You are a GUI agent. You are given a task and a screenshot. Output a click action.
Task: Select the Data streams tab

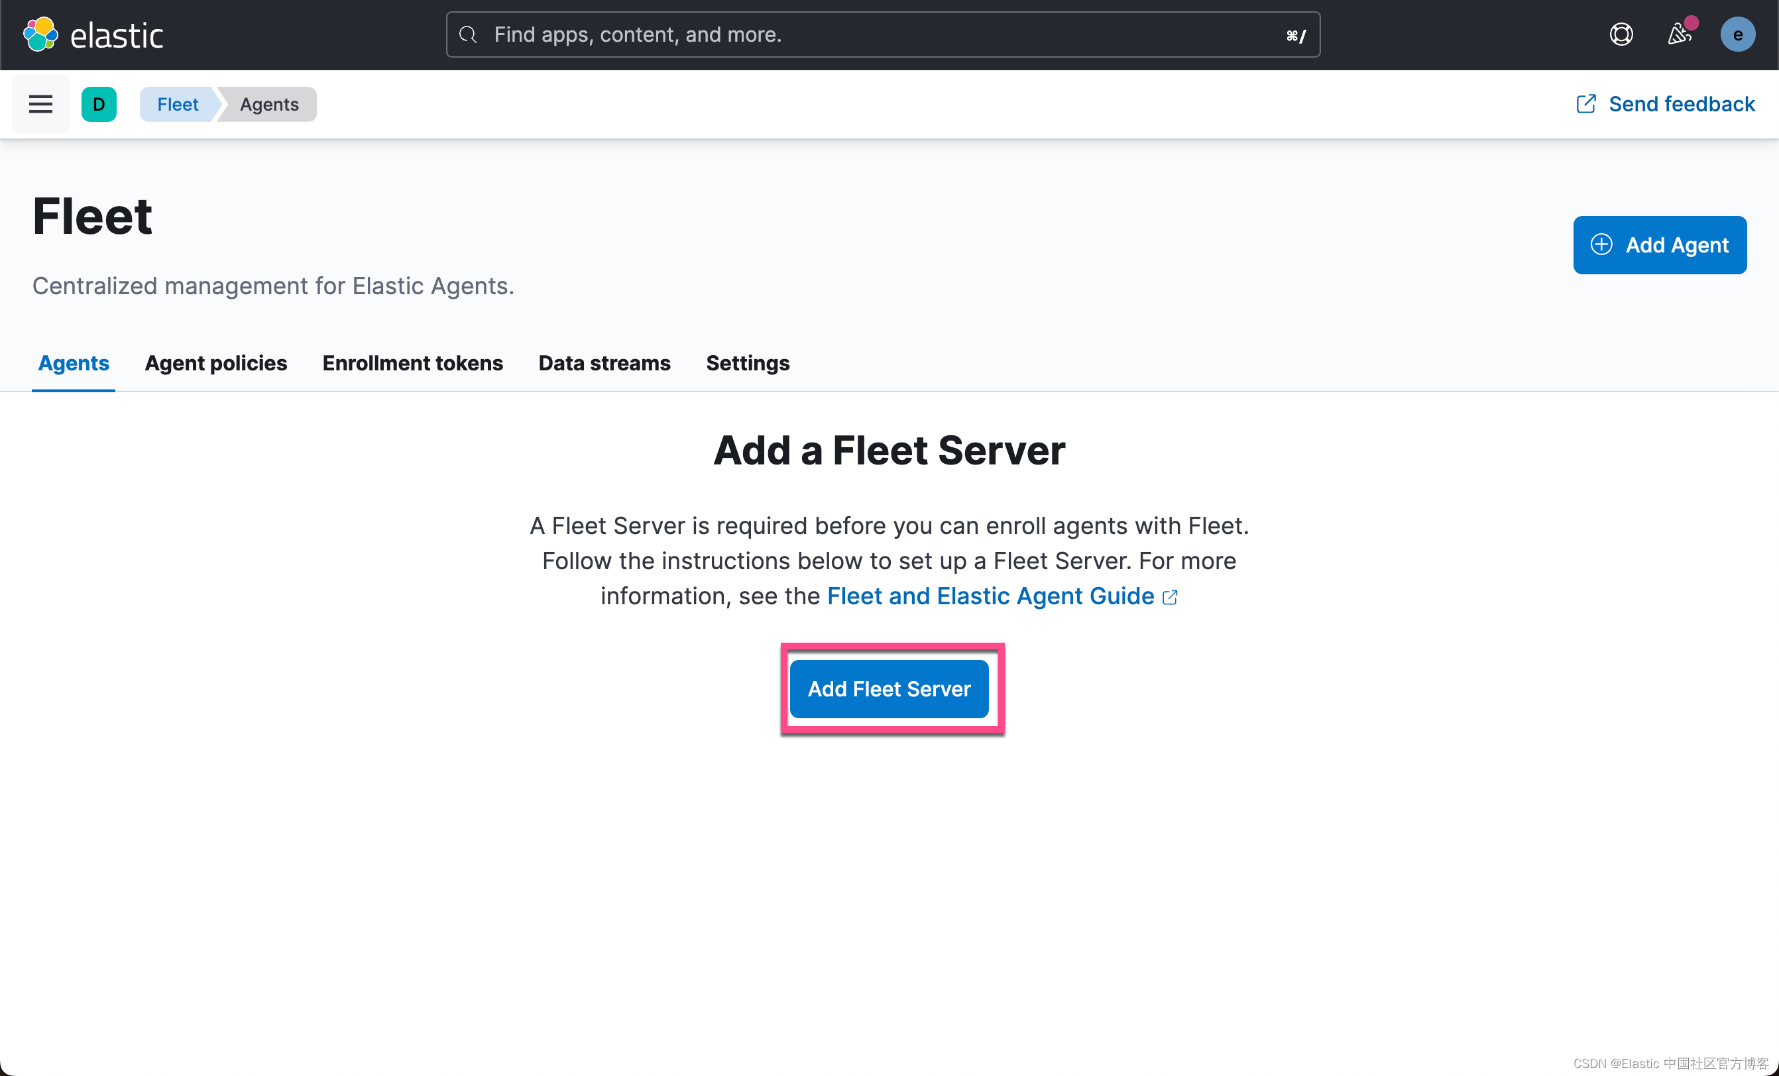click(604, 363)
